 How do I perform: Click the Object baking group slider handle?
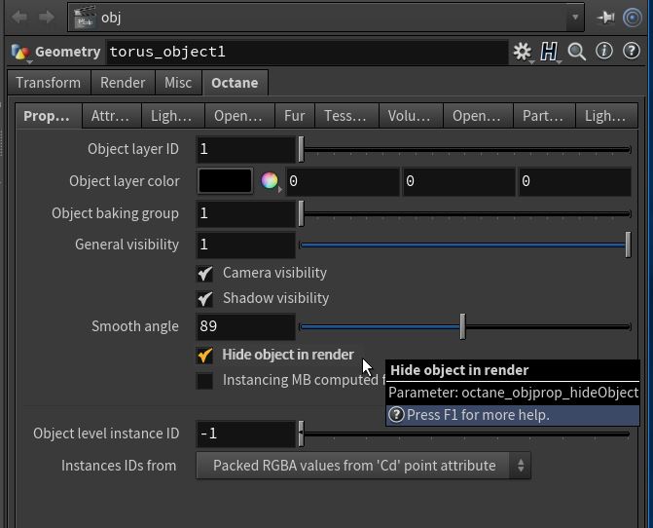[301, 213]
